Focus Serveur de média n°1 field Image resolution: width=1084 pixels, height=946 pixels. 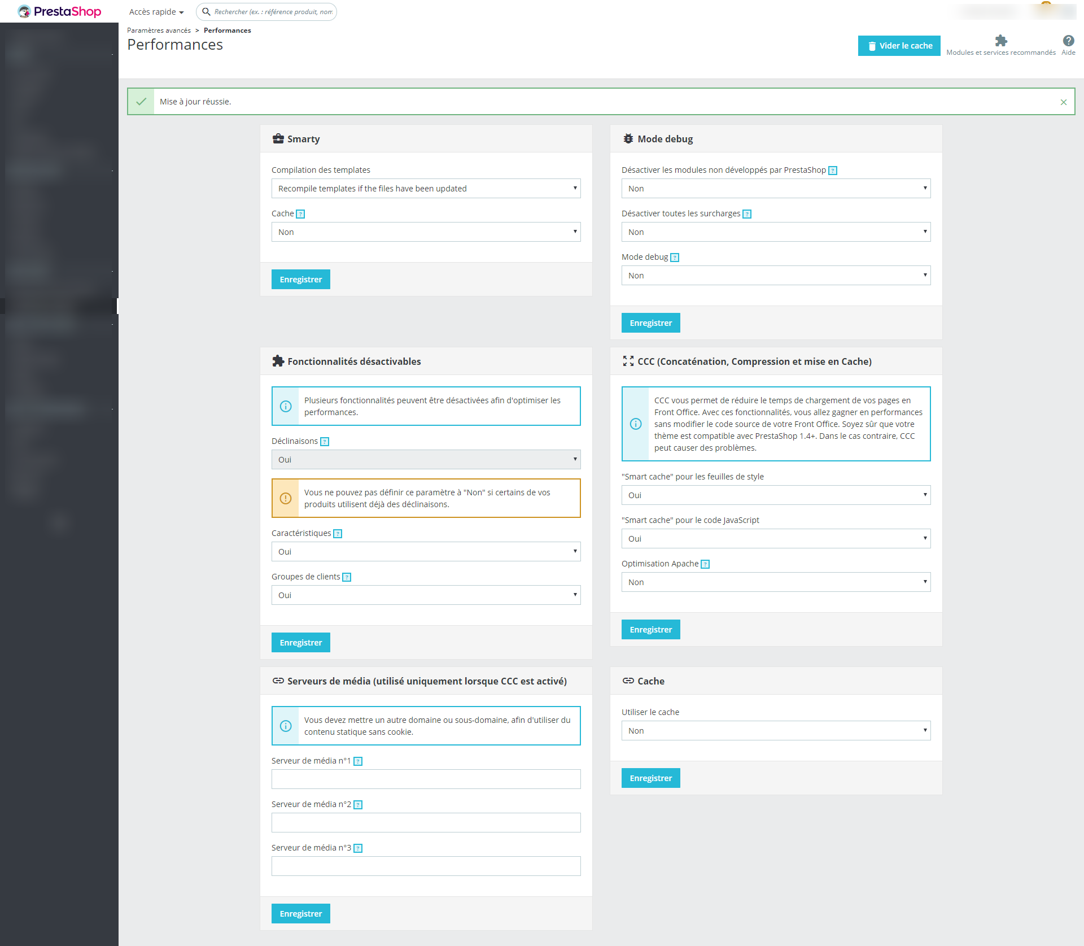[x=426, y=779]
